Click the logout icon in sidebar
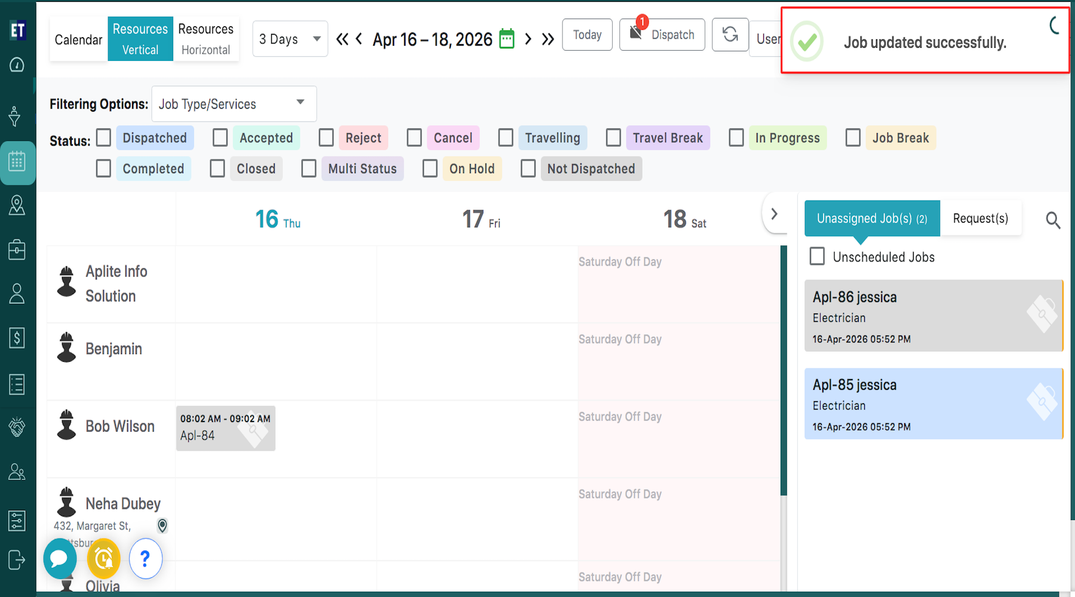The image size is (1075, 597). (17, 560)
